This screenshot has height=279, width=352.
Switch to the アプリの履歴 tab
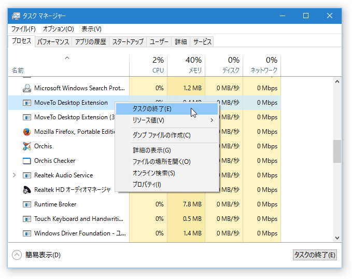[91, 42]
